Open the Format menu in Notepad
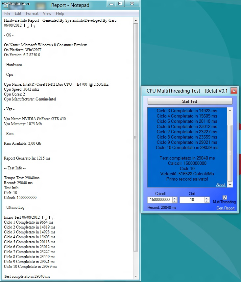This screenshot has height=282, width=241. click(x=32, y=13)
